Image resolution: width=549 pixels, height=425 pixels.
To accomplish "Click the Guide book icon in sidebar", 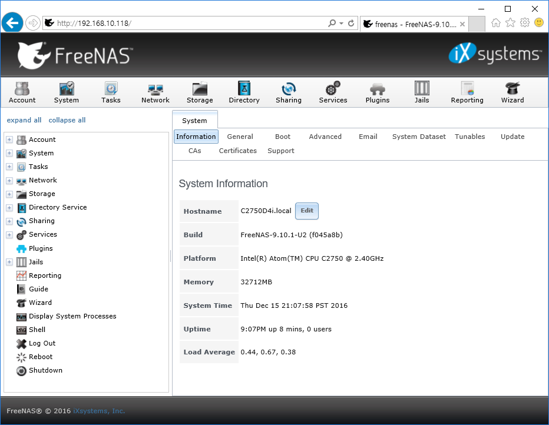I will tap(21, 289).
